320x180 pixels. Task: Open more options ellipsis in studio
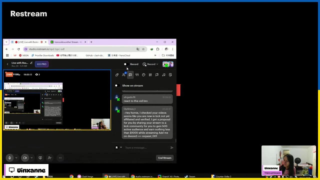[x=60, y=158]
